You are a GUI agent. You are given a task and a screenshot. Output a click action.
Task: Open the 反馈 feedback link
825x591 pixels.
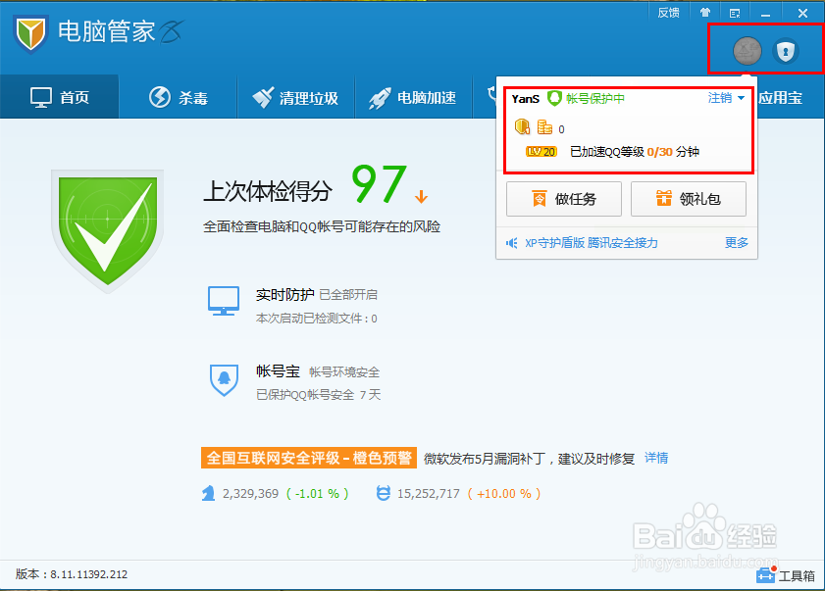coord(668,13)
